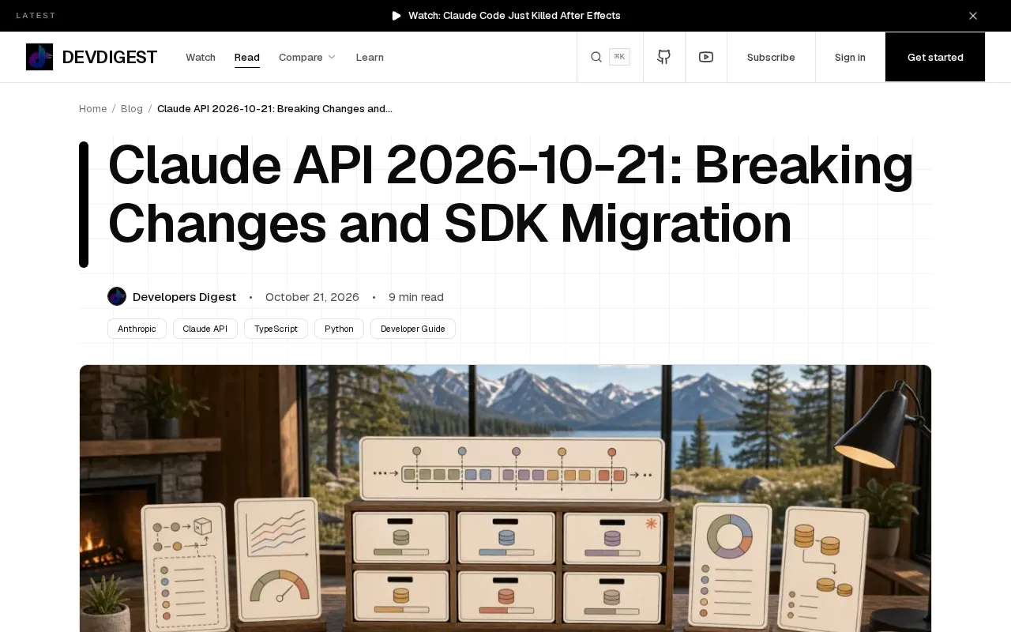
Task: Click the DEVDIGEST brand text
Action: click(109, 57)
